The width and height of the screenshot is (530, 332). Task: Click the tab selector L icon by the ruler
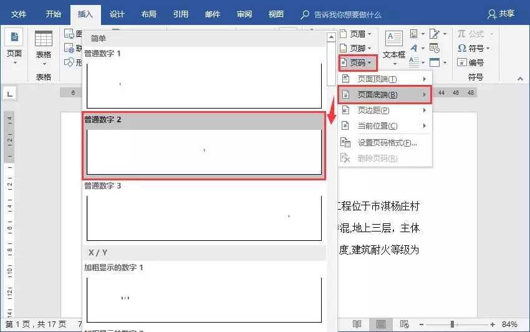[x=9, y=94]
